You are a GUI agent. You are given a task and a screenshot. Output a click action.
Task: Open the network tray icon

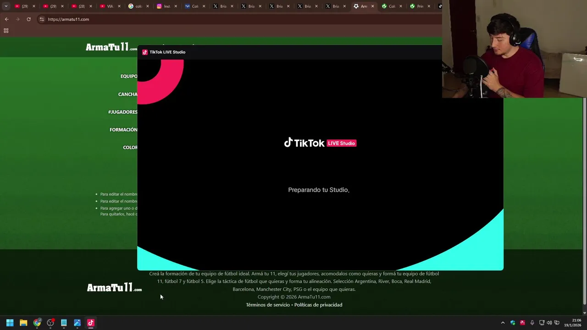[x=542, y=323]
